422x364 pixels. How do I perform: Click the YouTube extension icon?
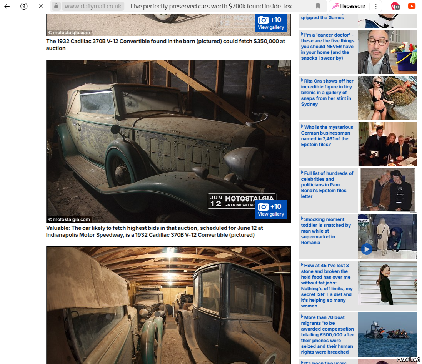click(411, 6)
